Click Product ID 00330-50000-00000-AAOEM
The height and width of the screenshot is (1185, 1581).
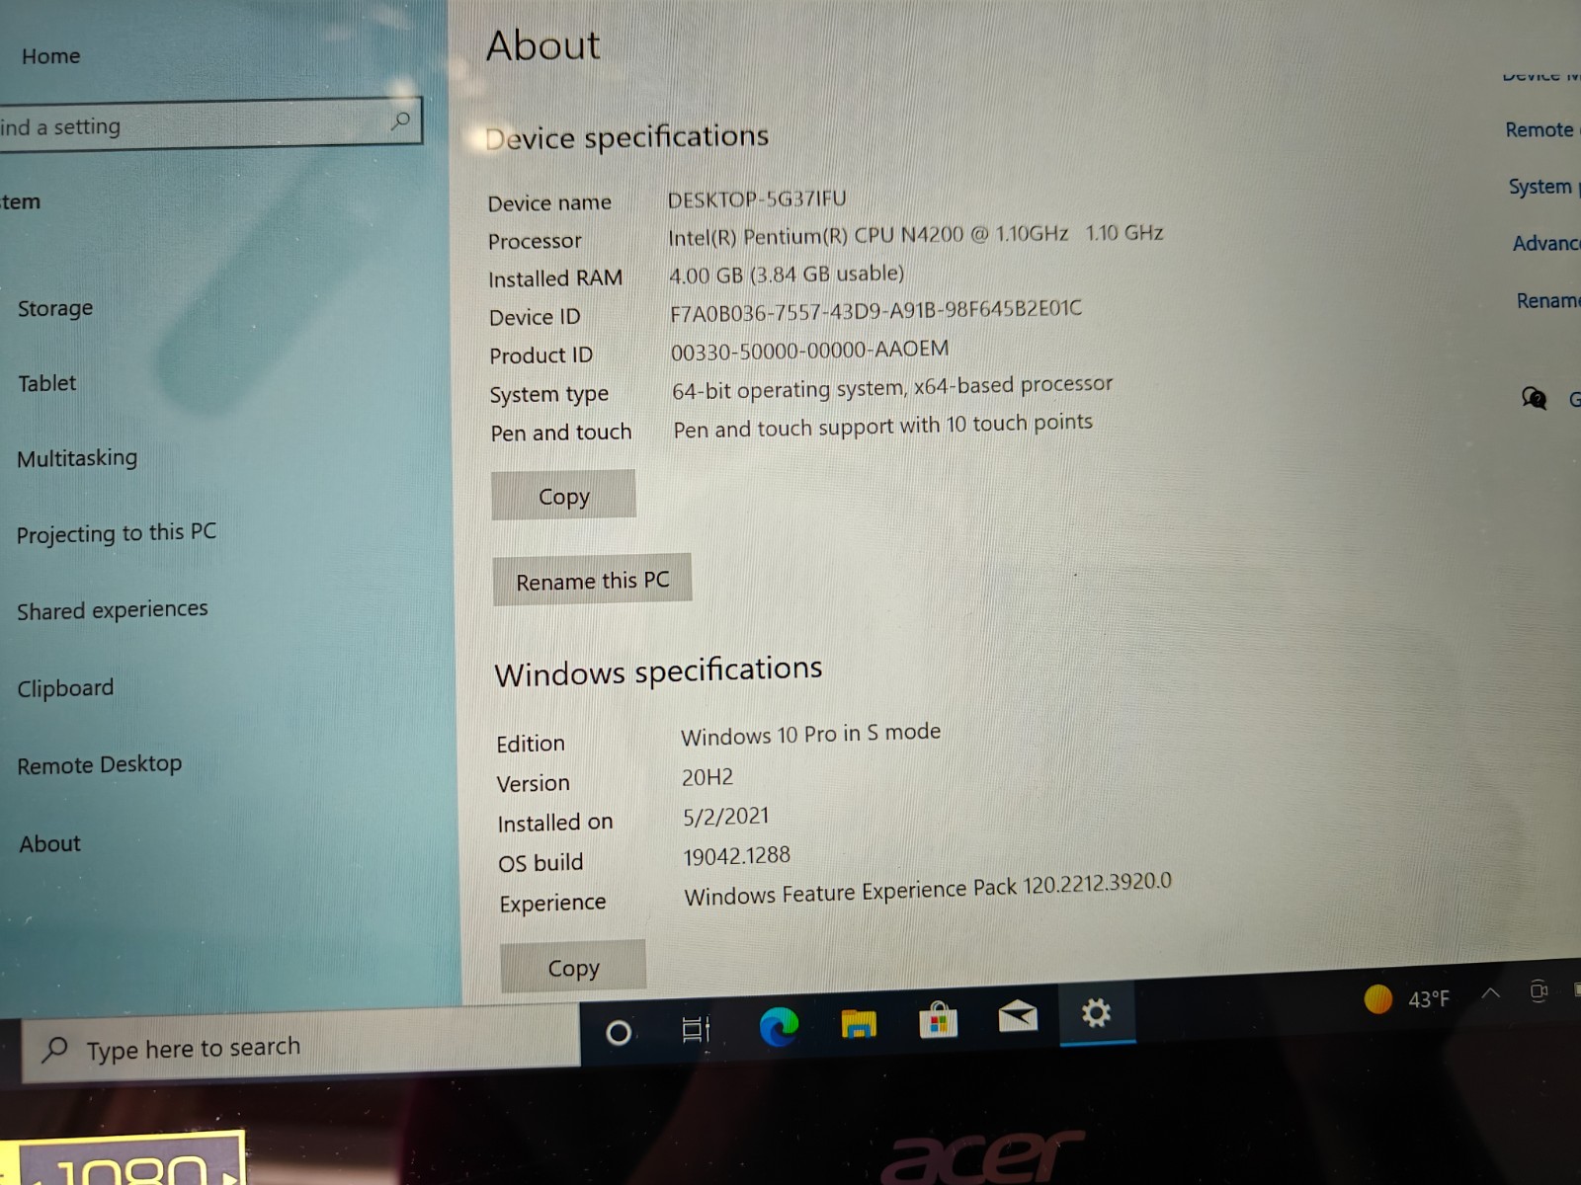click(809, 350)
